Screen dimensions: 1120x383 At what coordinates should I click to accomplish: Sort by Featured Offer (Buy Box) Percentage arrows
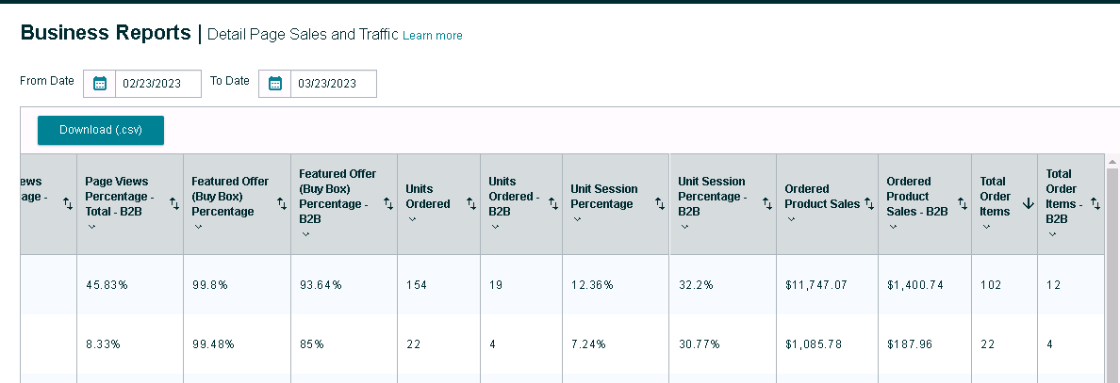281,203
